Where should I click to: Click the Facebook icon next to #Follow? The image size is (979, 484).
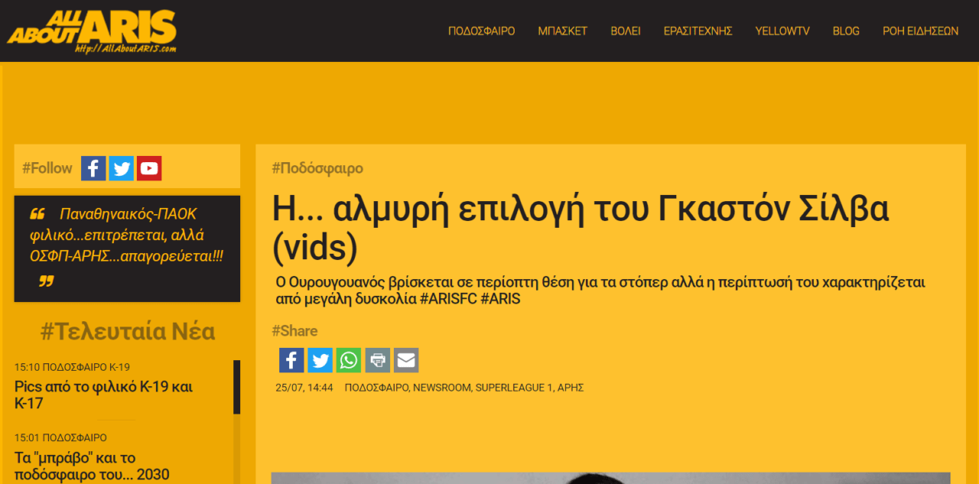pyautogui.click(x=93, y=168)
